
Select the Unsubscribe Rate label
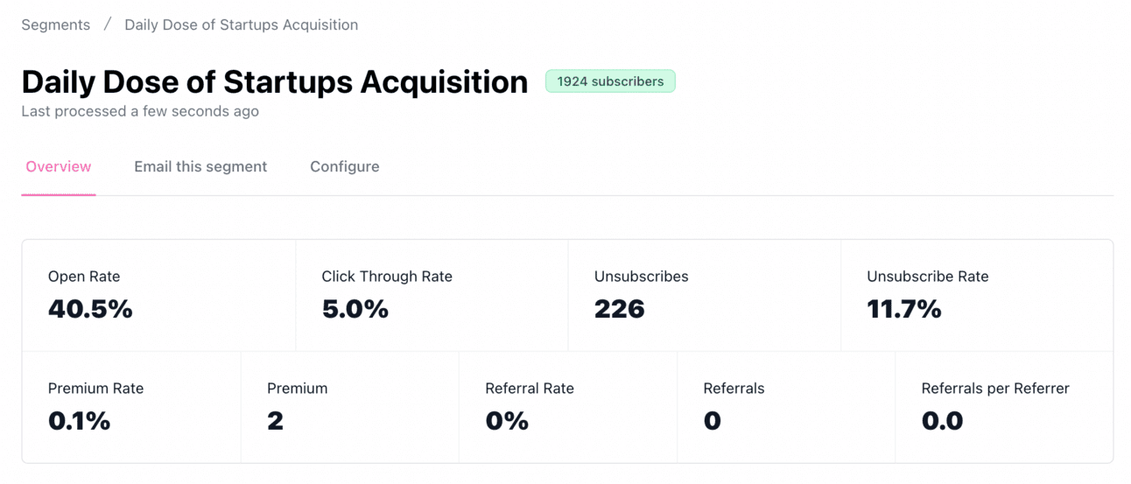coord(927,277)
